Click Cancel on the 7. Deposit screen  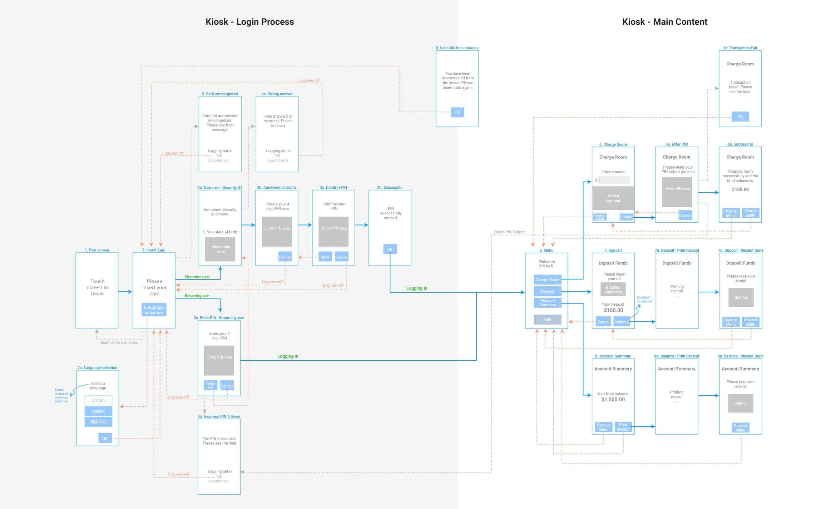(603, 322)
